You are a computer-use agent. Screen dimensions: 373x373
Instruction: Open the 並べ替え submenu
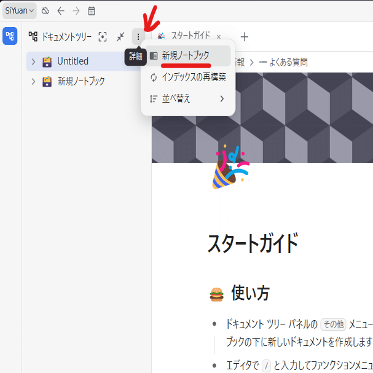pos(188,98)
